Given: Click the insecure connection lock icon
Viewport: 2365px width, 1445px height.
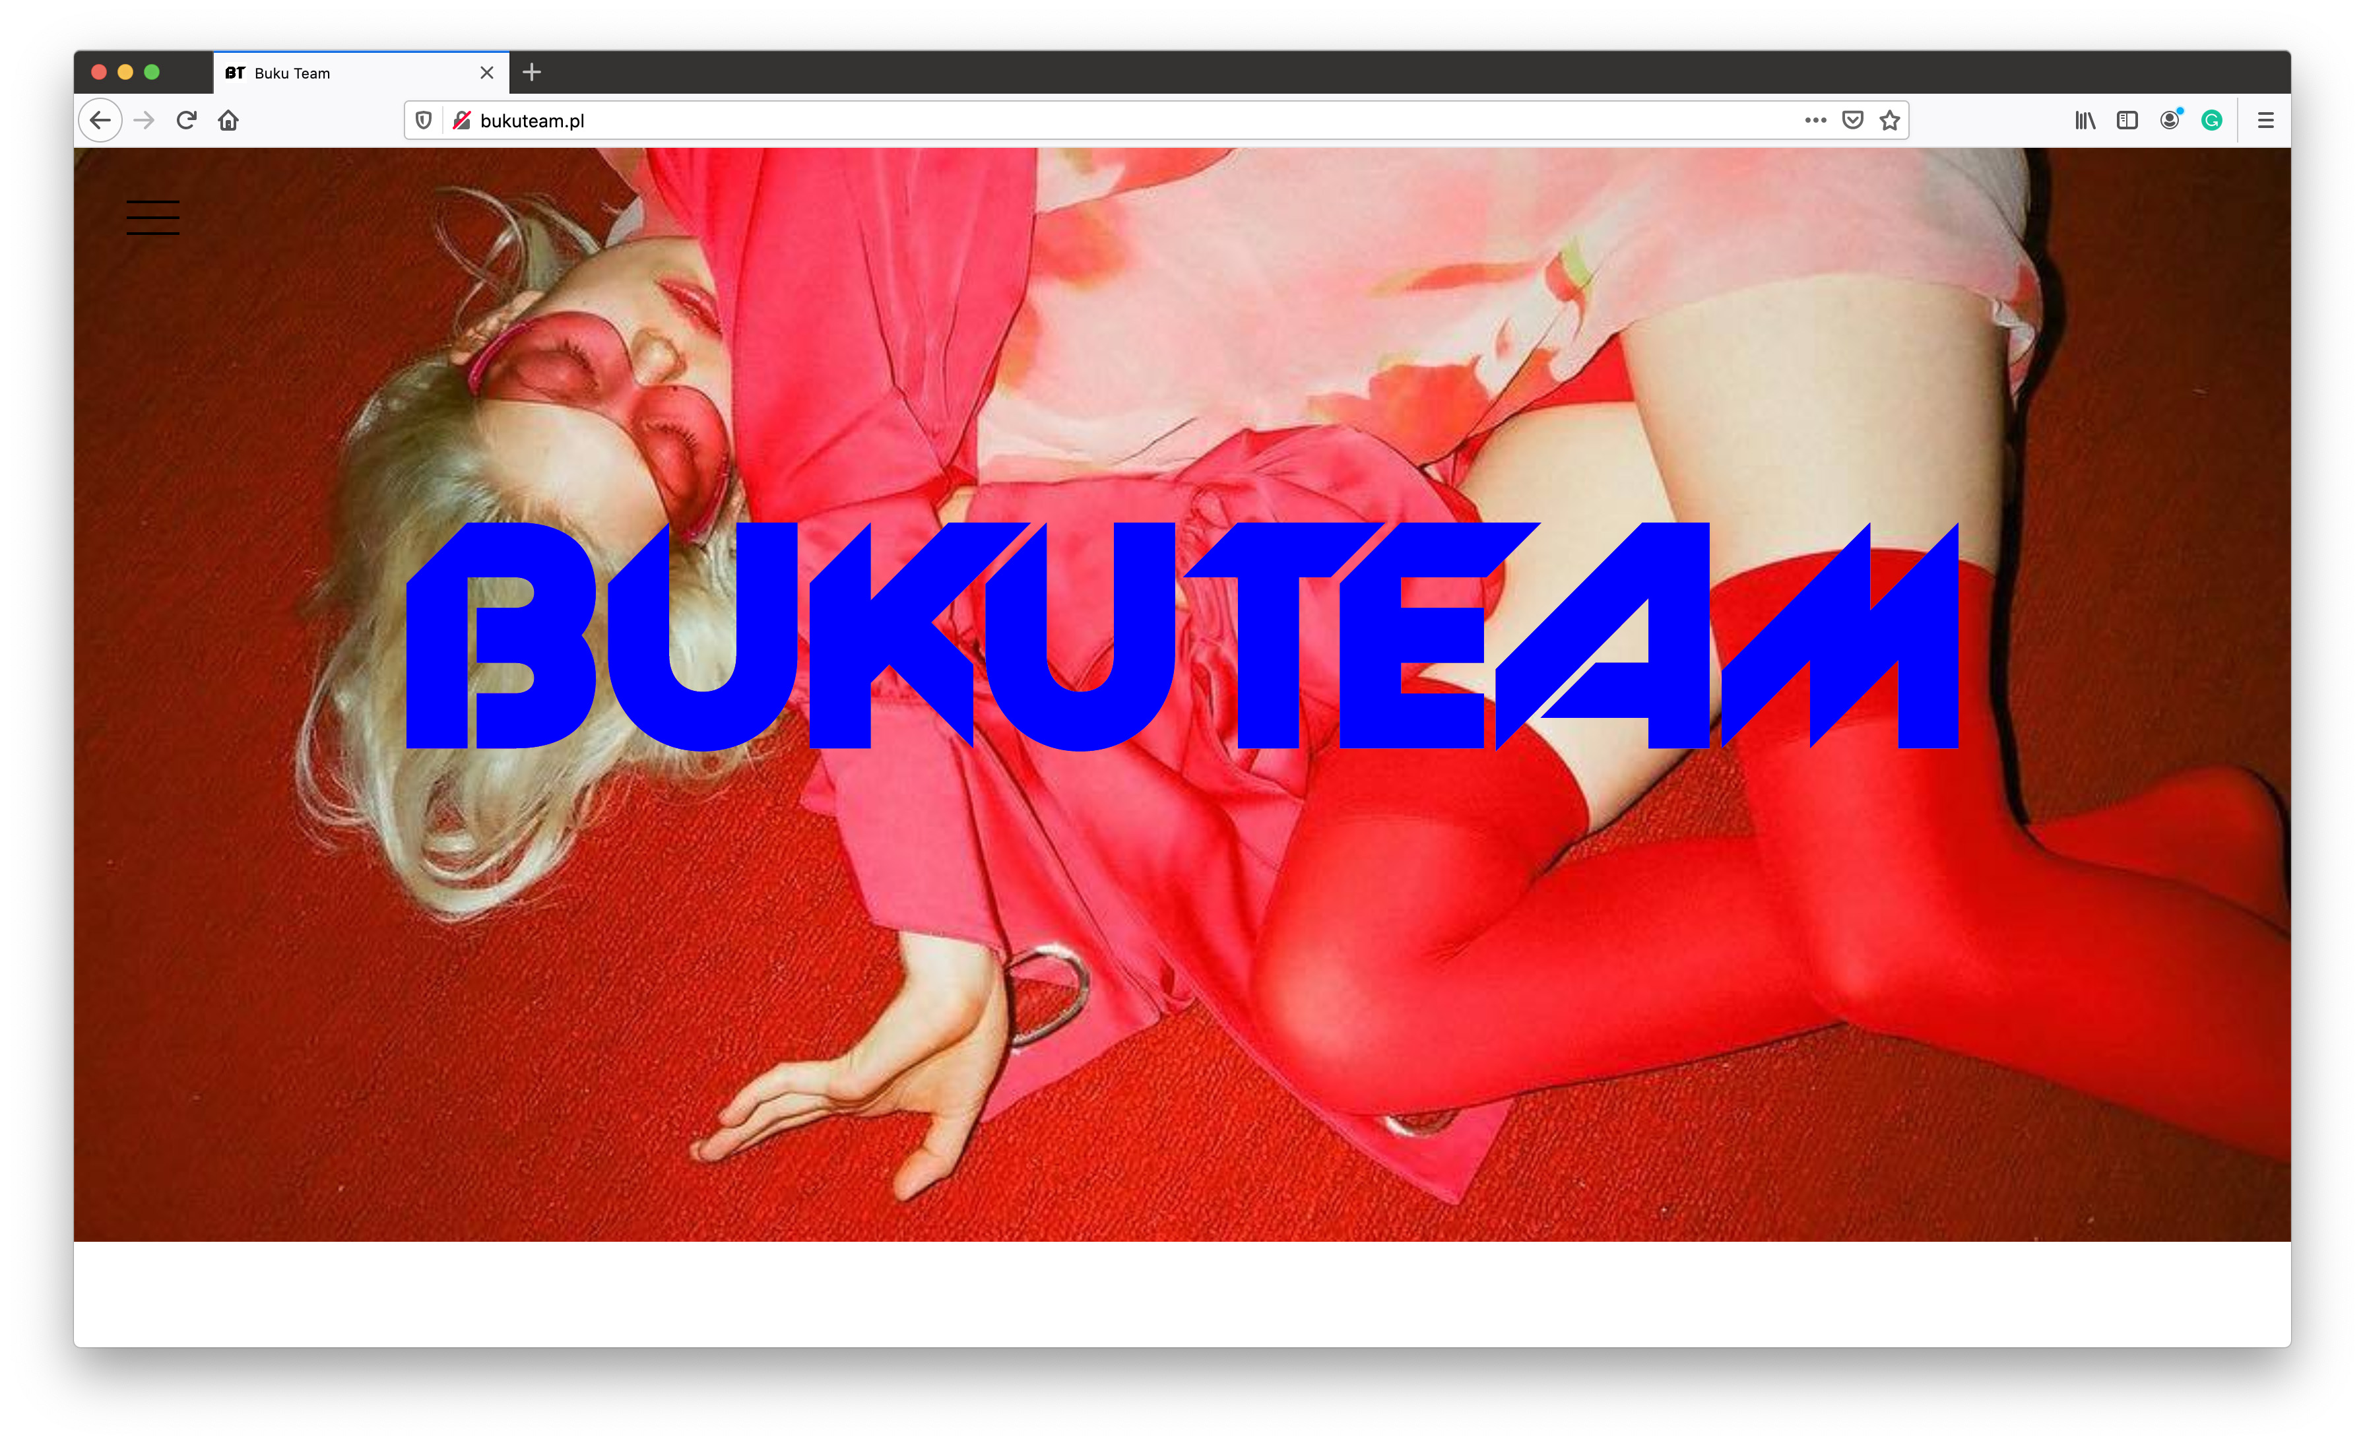Looking at the screenshot, I should 462,121.
